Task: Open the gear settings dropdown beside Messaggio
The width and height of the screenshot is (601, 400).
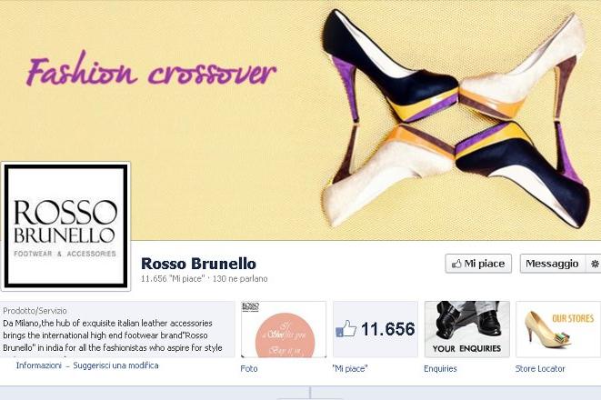Action: [594, 264]
